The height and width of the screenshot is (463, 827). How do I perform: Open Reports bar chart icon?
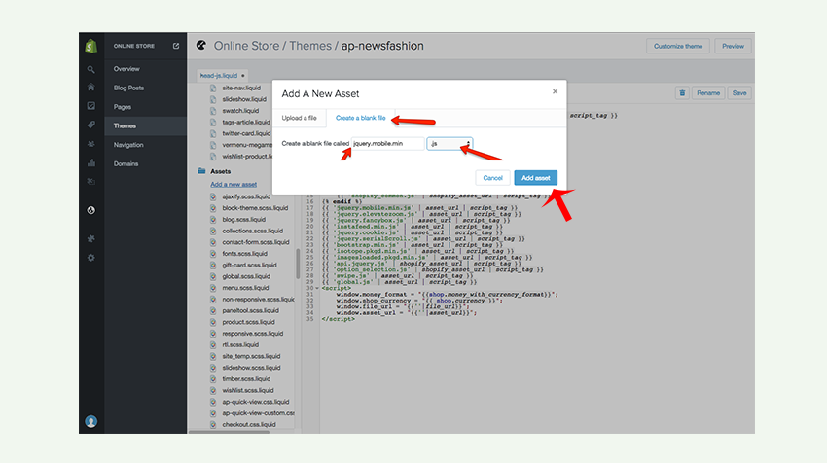90,163
